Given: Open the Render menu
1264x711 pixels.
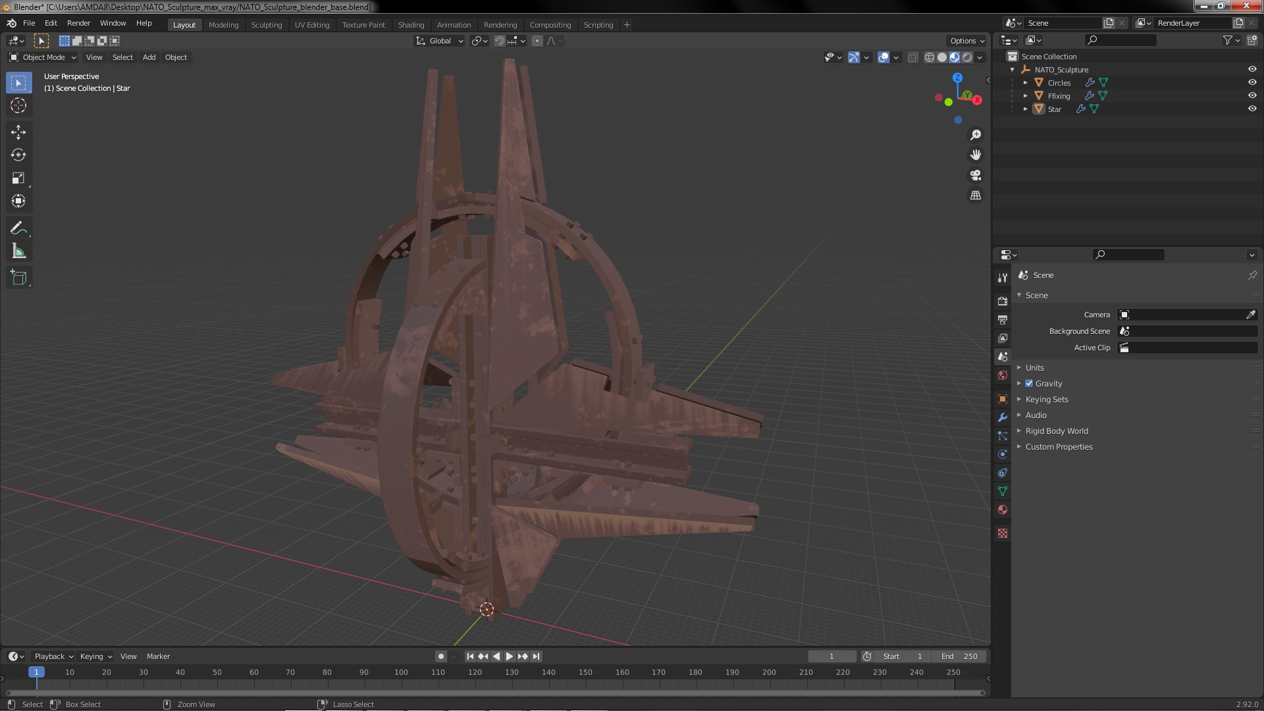Looking at the screenshot, I should coord(78,23).
